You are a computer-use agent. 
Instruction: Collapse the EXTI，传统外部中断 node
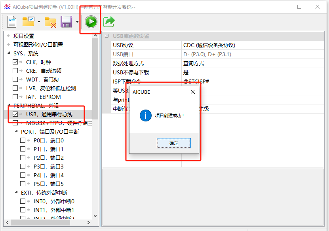[16, 192]
